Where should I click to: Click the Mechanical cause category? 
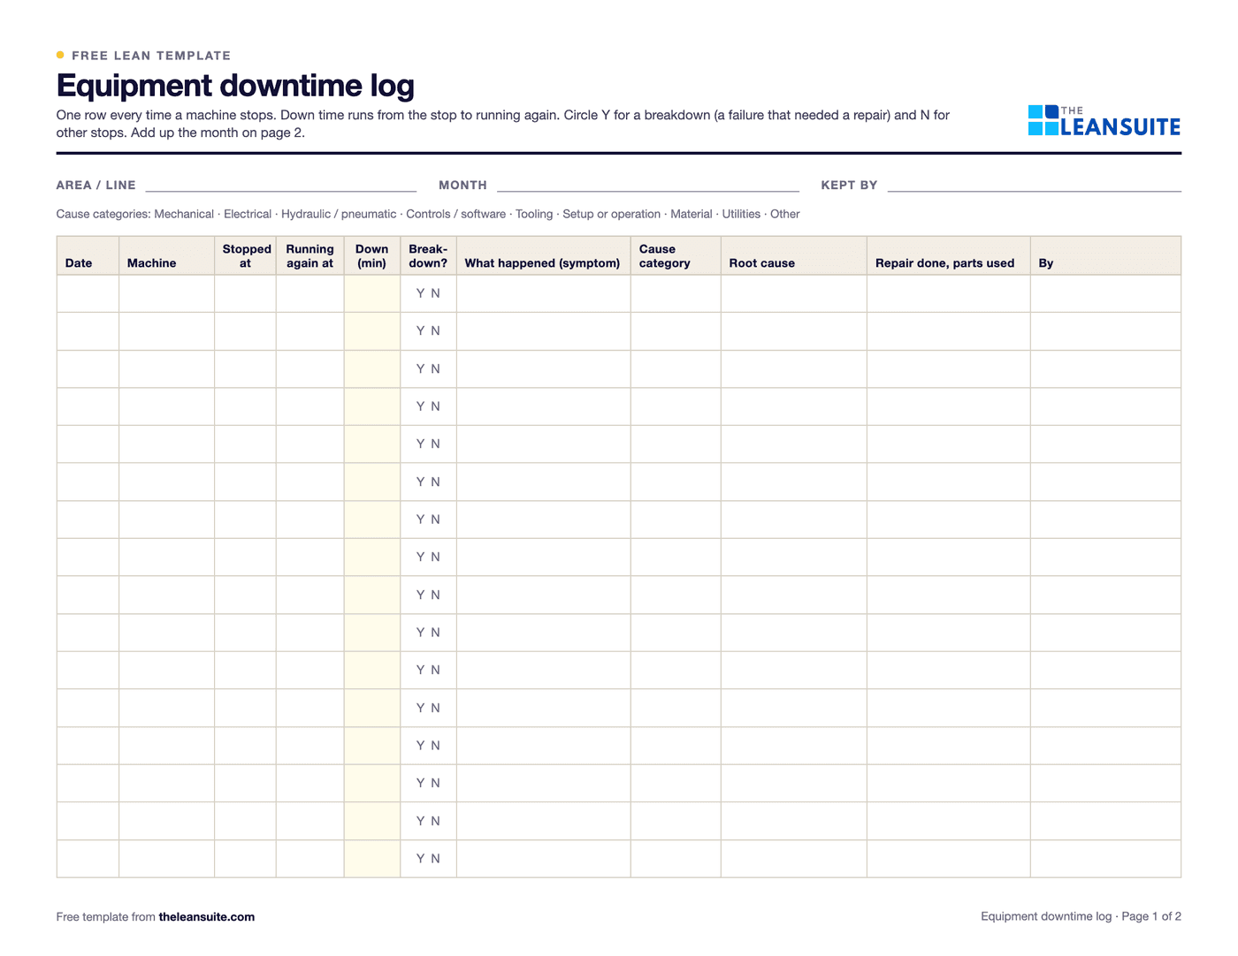184,214
